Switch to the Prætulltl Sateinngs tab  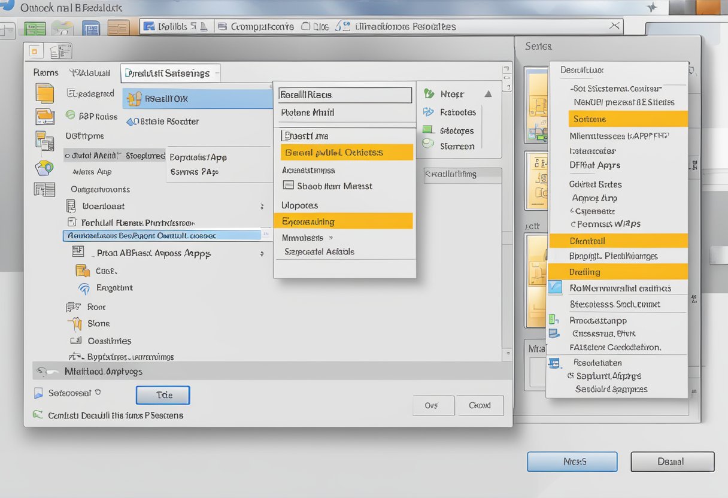pyautogui.click(x=170, y=73)
